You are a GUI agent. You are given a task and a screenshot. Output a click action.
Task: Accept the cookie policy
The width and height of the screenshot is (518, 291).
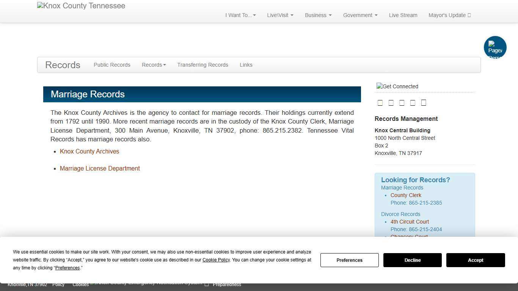click(x=476, y=260)
